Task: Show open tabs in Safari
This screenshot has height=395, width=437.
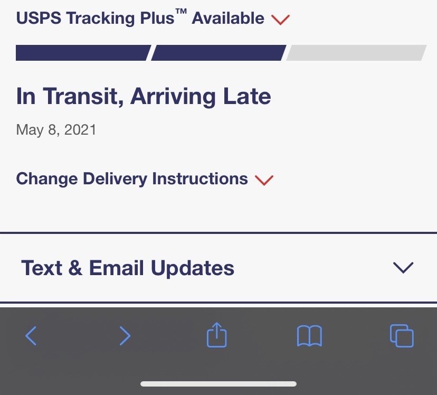Action: (402, 336)
